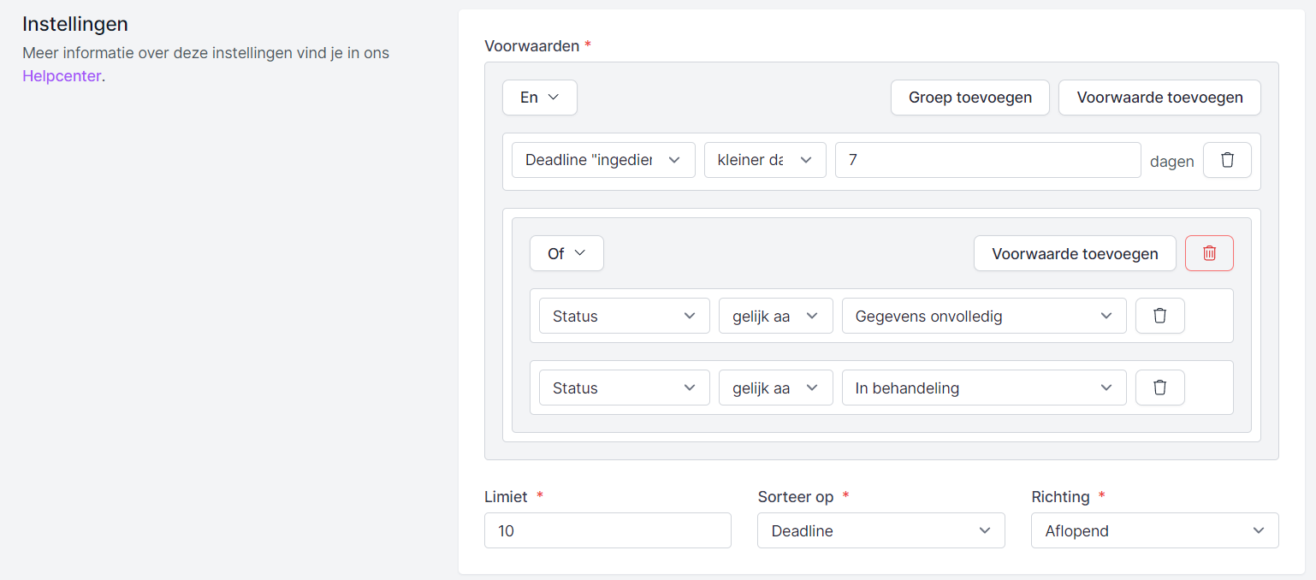This screenshot has width=1316, height=580.
Task: Delete the Deadline condition via trash icon
Action: point(1227,160)
